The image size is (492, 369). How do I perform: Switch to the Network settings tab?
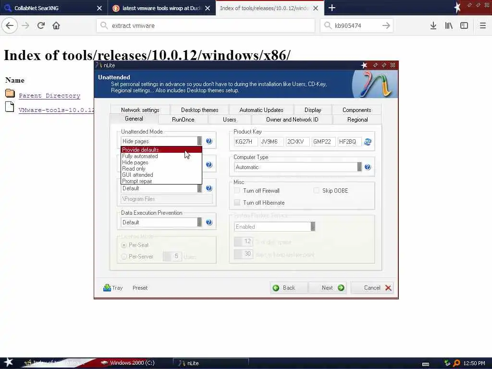coord(140,110)
